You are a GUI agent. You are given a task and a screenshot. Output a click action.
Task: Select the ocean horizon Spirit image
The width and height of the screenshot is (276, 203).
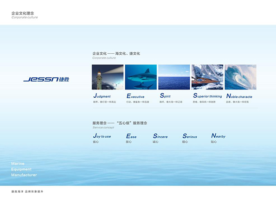point(174,77)
